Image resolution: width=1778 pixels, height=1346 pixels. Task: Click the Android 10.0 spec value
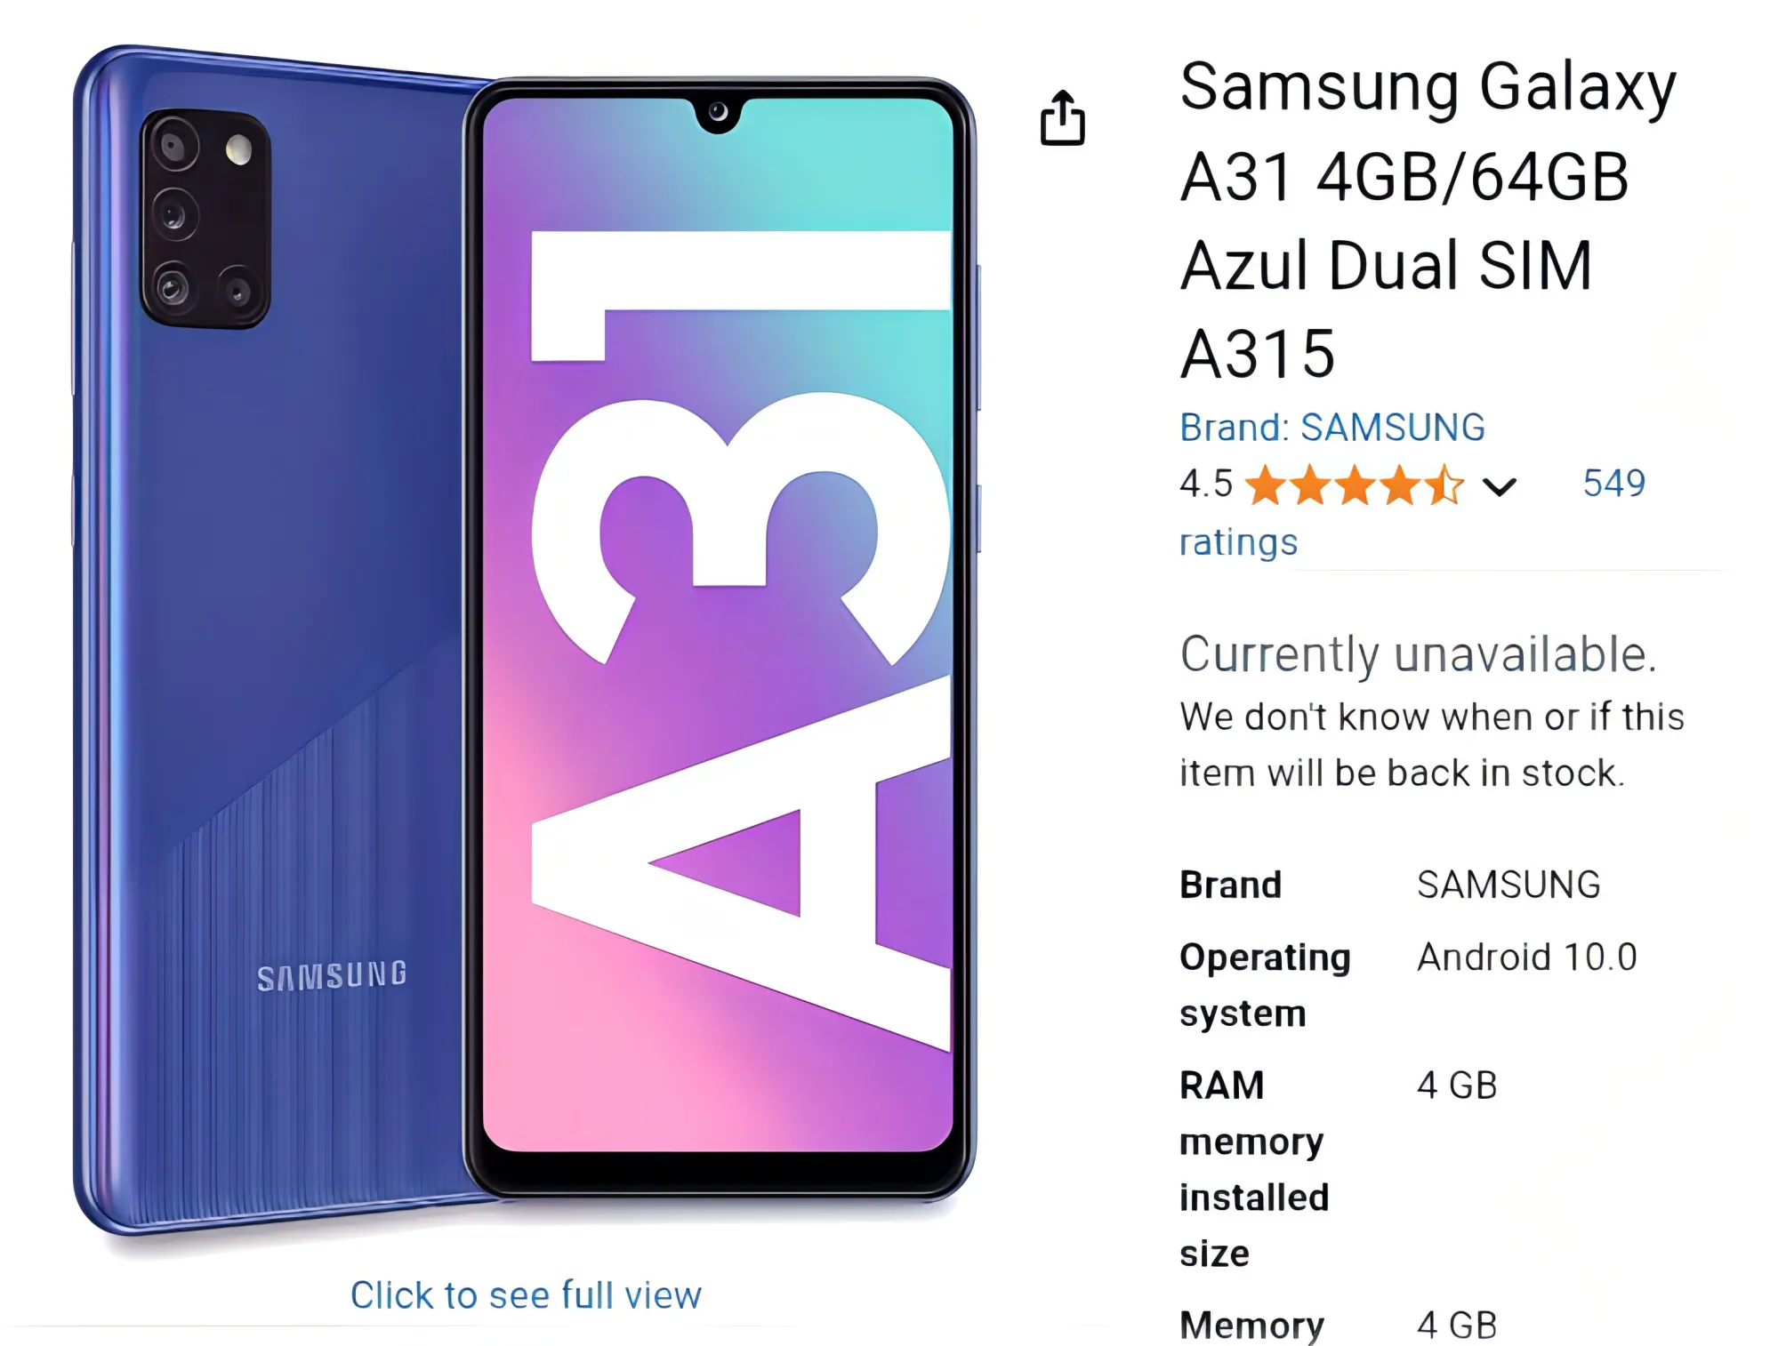click(1526, 957)
